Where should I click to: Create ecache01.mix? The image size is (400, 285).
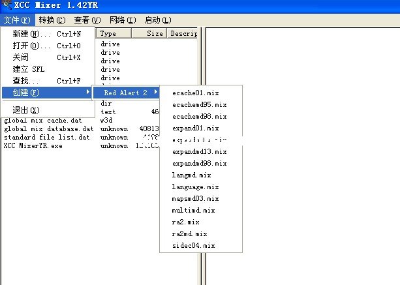pyautogui.click(x=201, y=93)
